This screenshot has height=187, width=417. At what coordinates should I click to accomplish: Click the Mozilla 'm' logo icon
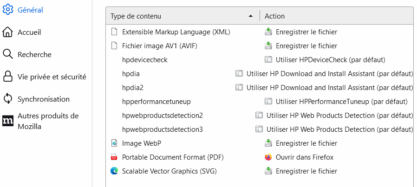(7, 121)
